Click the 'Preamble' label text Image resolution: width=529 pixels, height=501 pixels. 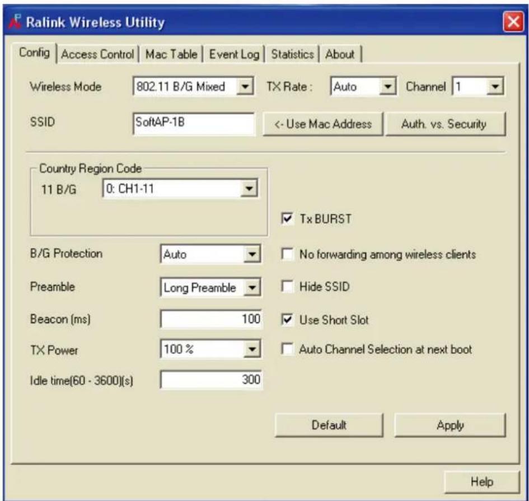click(x=52, y=287)
